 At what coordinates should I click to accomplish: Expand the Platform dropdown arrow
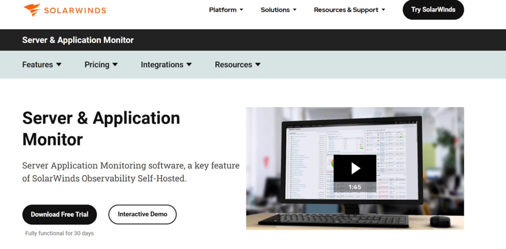coord(241,10)
